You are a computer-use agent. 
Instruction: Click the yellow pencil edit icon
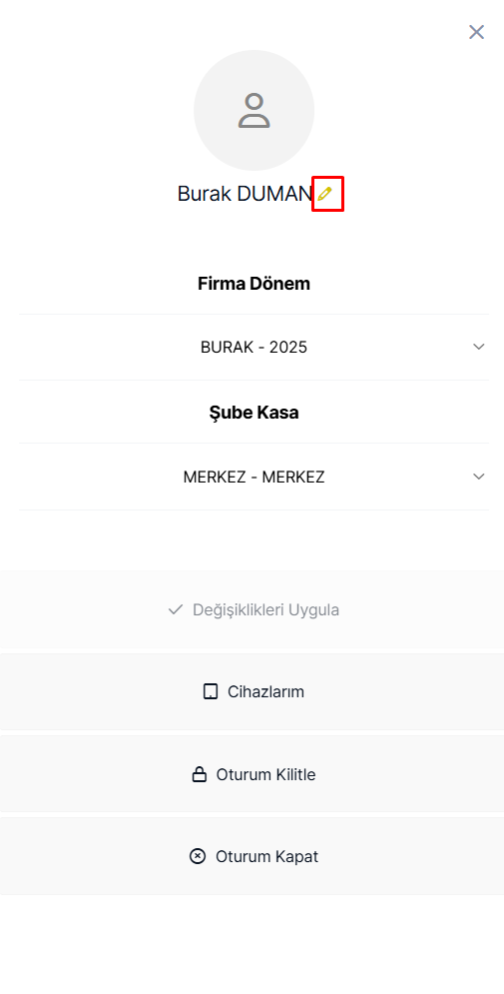(325, 194)
